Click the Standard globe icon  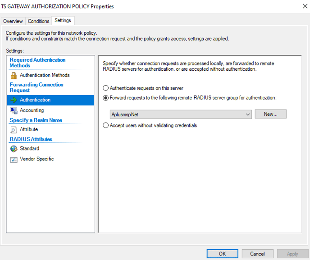[x=14, y=149]
